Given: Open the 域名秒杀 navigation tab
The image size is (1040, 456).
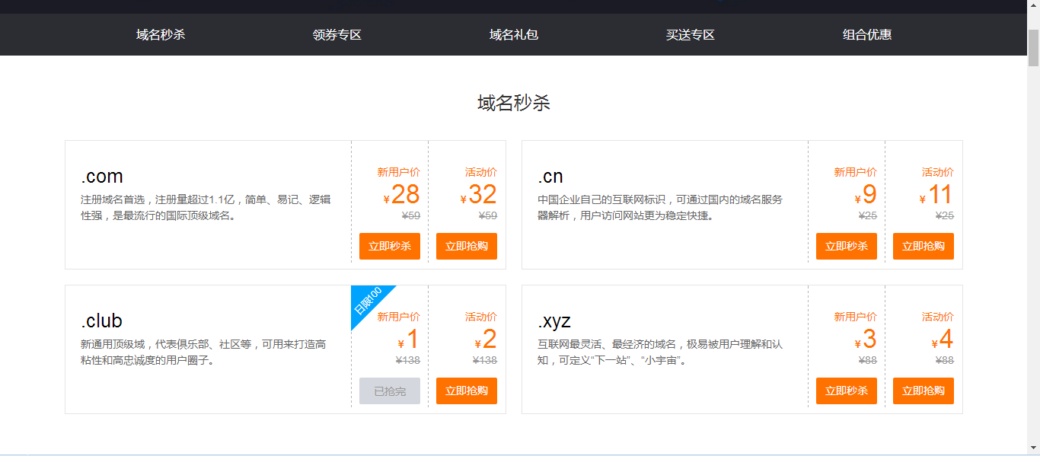Looking at the screenshot, I should [161, 34].
